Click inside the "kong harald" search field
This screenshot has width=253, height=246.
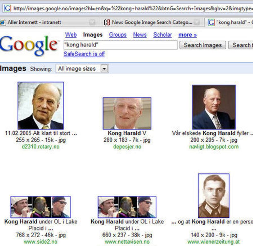(121, 45)
